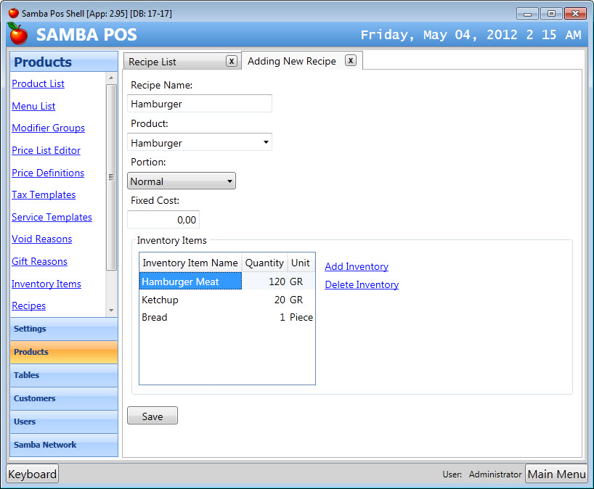The width and height of the screenshot is (594, 489).
Task: Open the Product dropdown showing Hamburger
Action: click(x=200, y=142)
